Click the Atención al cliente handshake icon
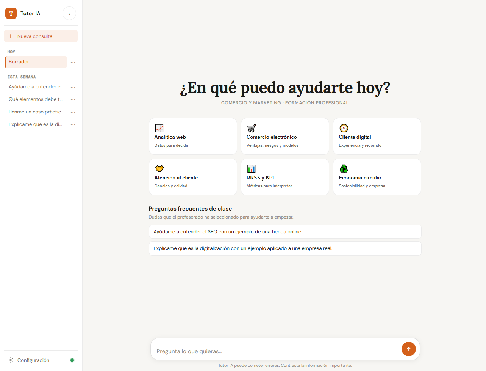 159,169
